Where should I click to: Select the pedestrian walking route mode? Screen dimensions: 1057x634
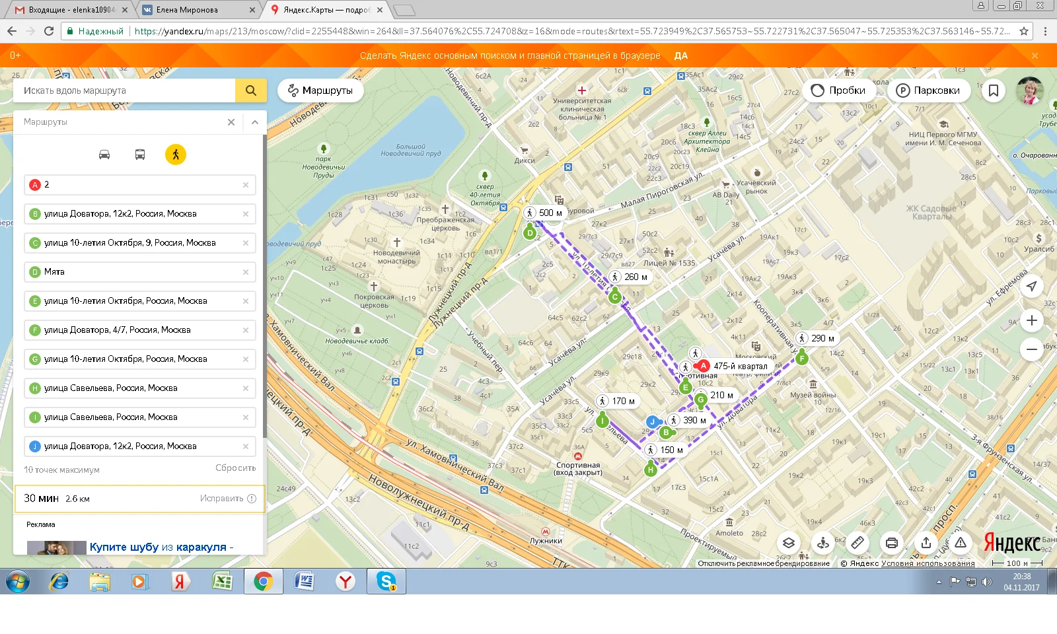point(176,155)
